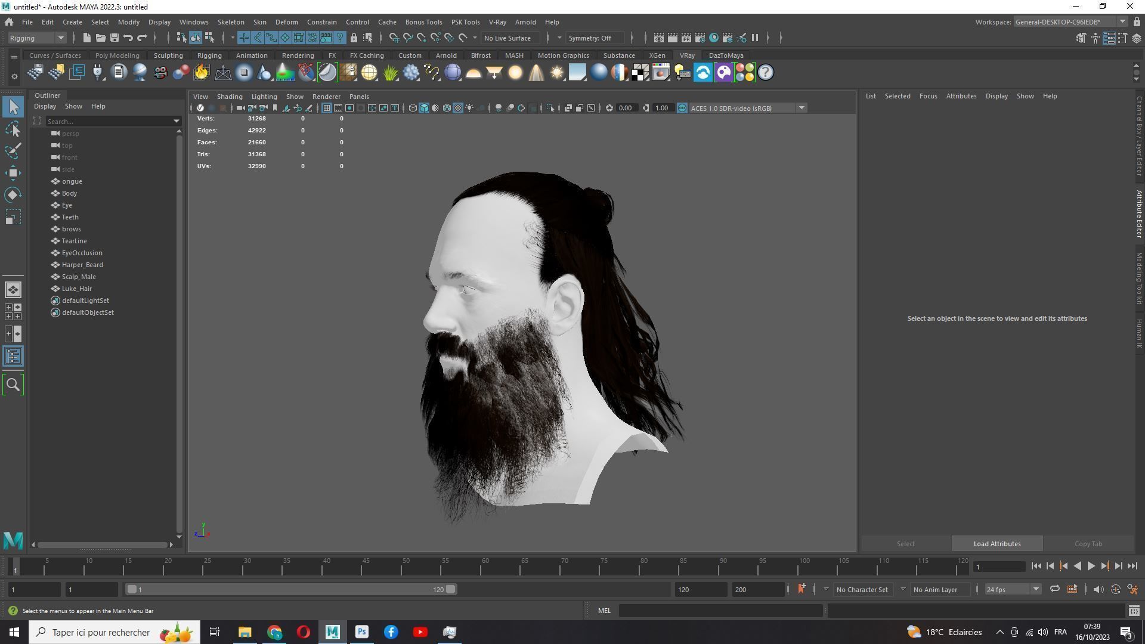Open the Deform menu
Viewport: 1145px width, 644px height.
(286, 21)
